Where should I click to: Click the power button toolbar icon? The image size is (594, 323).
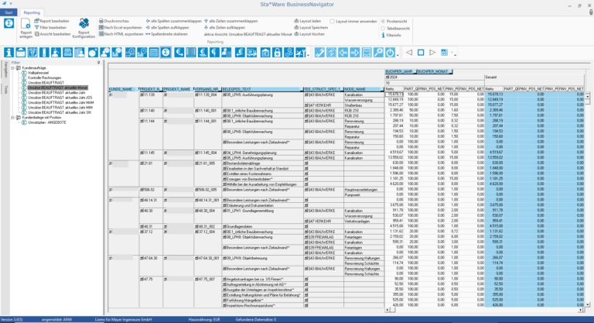(x=390, y=53)
